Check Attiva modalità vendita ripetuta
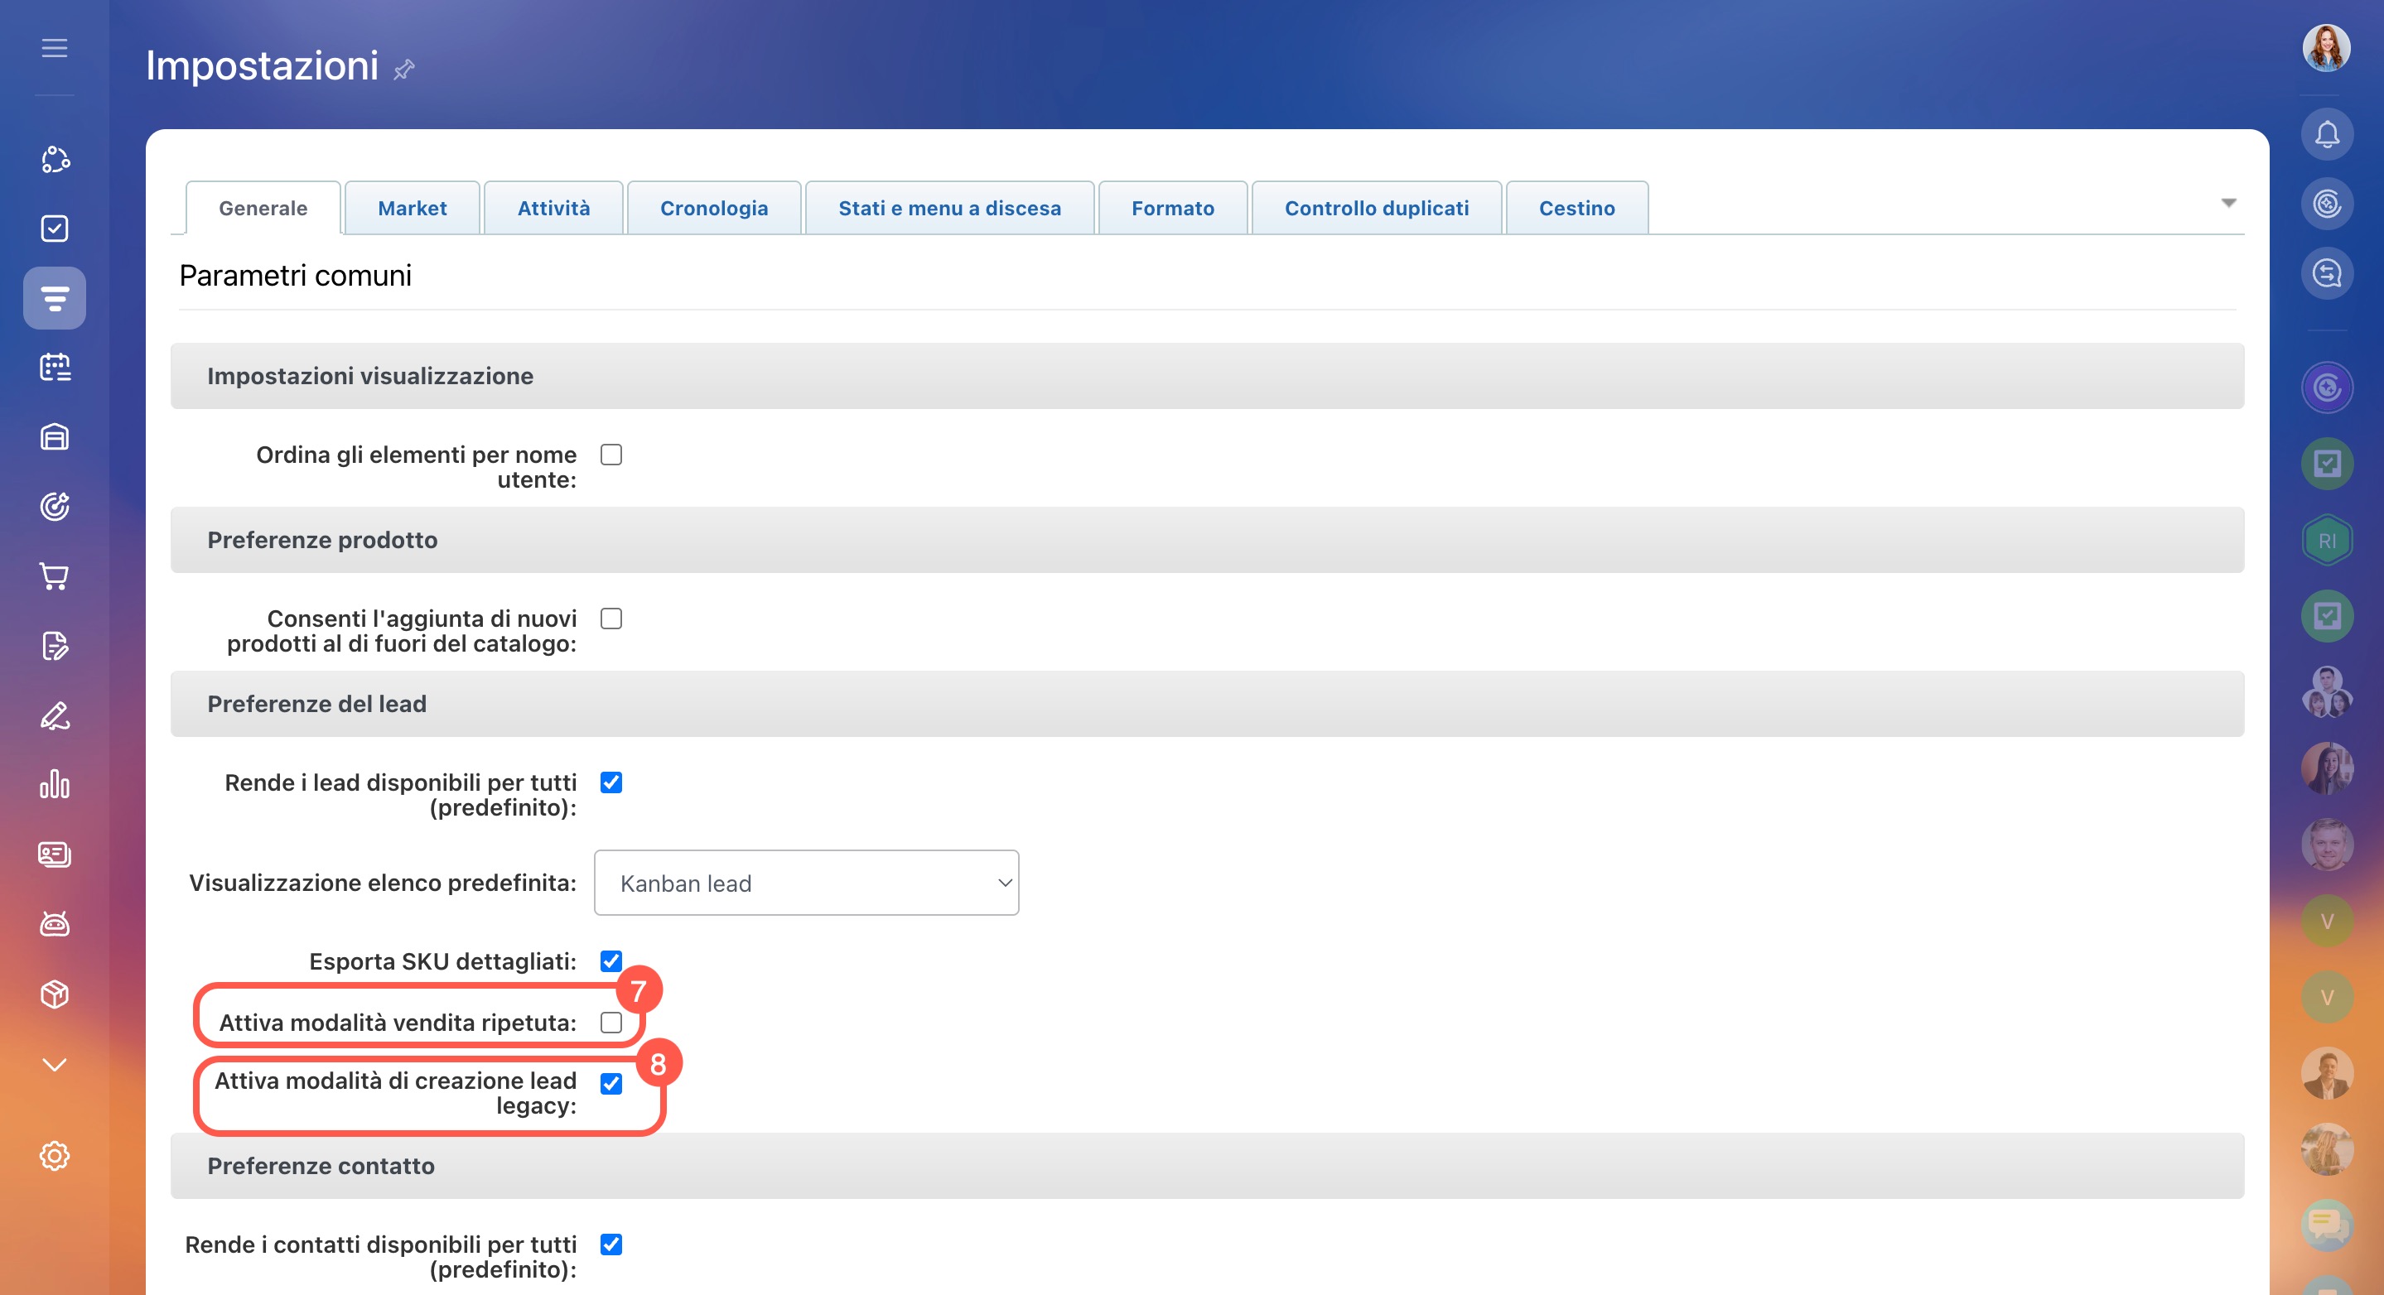Screen dimensions: 2384x1295 pyautogui.click(x=610, y=1022)
